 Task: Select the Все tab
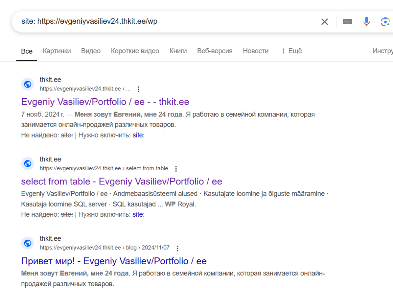pyautogui.click(x=26, y=51)
